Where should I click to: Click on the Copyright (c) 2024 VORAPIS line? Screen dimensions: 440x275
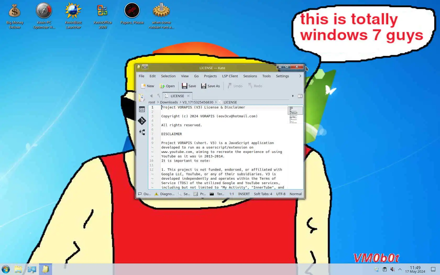pyautogui.click(x=209, y=116)
